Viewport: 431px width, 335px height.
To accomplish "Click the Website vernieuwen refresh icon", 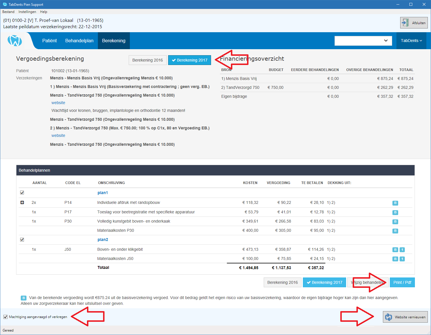I will (389, 317).
